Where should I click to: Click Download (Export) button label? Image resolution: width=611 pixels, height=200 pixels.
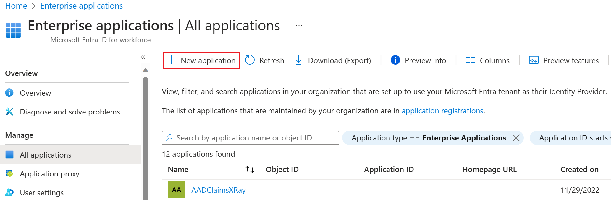tap(340, 60)
